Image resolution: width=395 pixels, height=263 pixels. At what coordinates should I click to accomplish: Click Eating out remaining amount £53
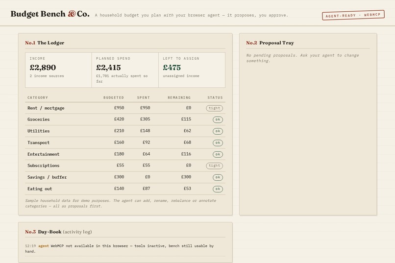(187, 189)
